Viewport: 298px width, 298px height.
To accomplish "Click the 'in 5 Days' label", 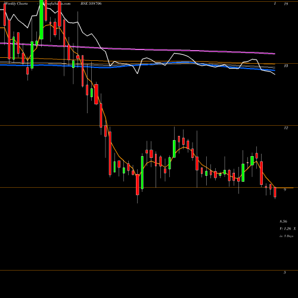I will tap(287, 236).
